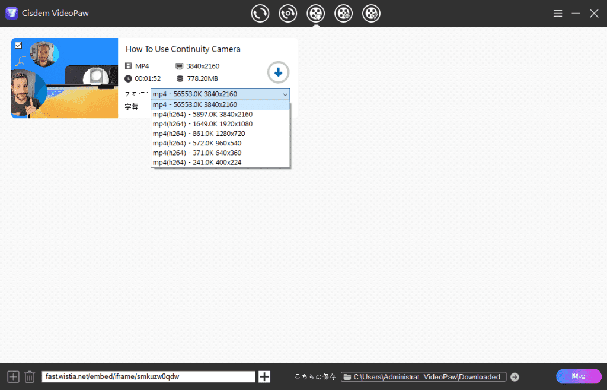Open output folder with arrow icon
607x390 pixels.
coord(515,377)
